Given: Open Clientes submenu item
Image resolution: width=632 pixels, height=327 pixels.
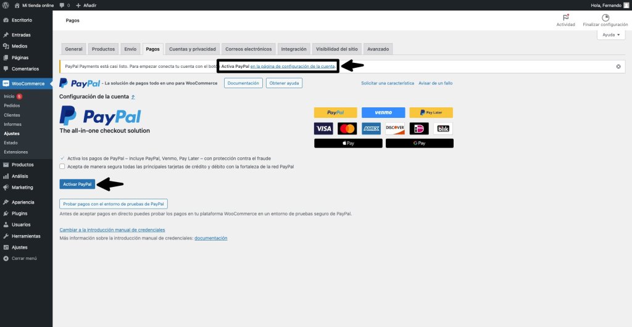Looking at the screenshot, I should pyautogui.click(x=12, y=115).
